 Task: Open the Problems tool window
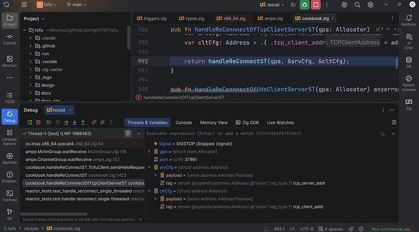pos(10,177)
